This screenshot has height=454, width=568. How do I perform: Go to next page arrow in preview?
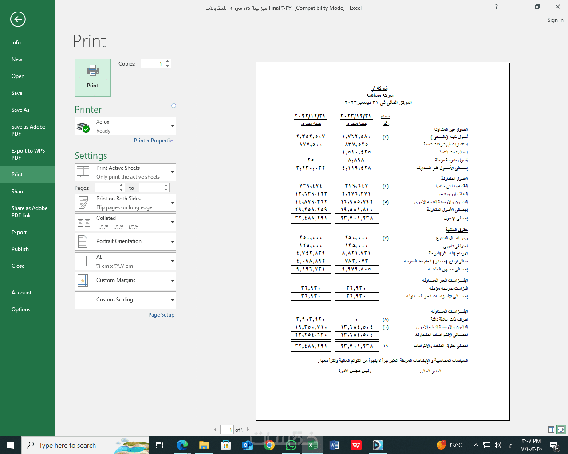click(x=248, y=430)
